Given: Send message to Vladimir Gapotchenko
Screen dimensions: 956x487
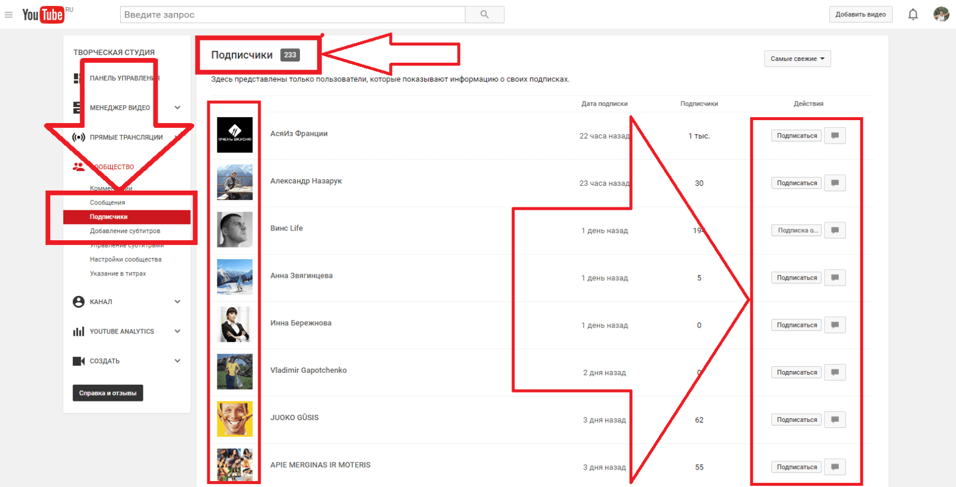Looking at the screenshot, I should pos(835,372).
